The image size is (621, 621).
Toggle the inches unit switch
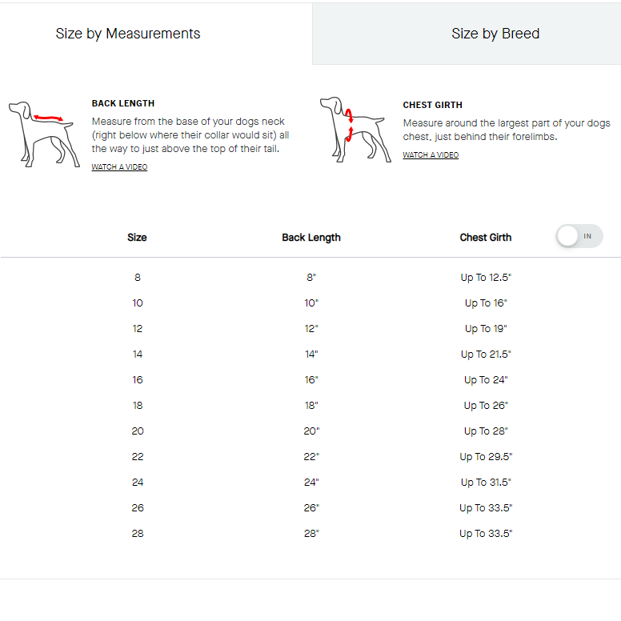[579, 236]
